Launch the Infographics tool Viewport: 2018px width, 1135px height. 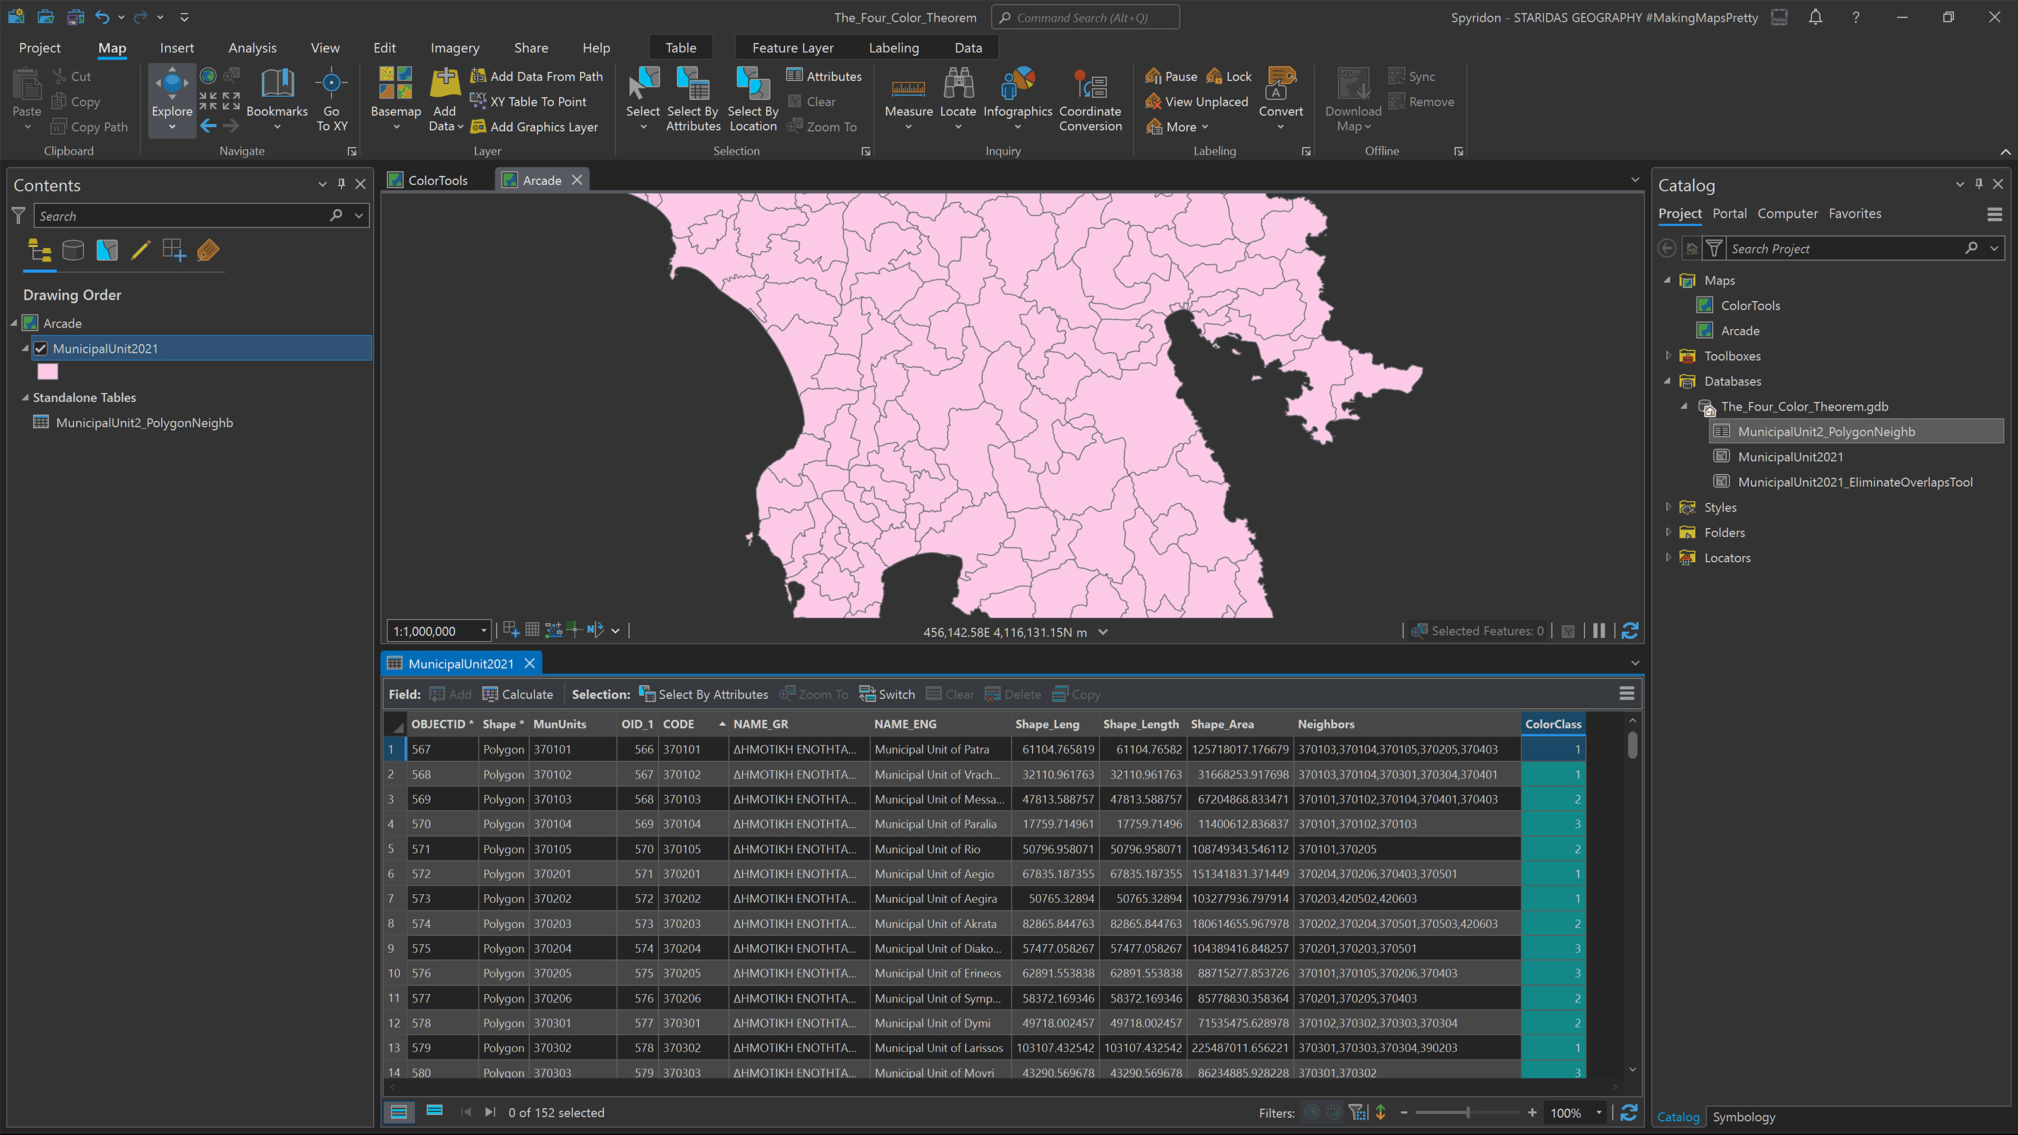(x=1017, y=98)
